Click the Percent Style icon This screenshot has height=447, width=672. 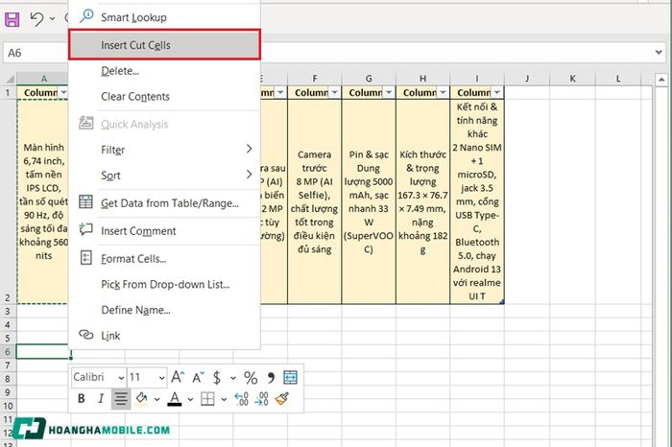pos(251,378)
